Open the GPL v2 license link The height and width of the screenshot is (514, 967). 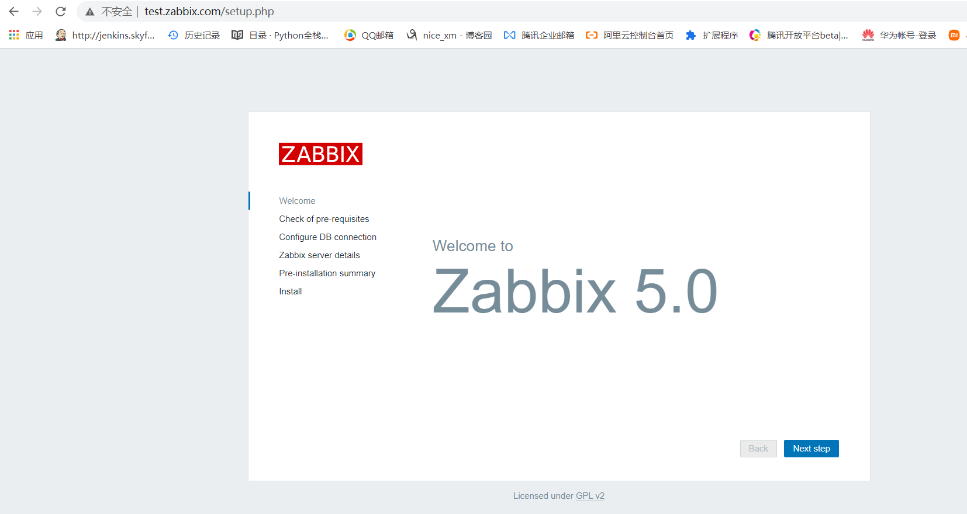coord(590,496)
